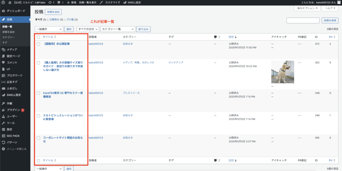Screen dimensions: 342x171
Task: Click the post search input field
Action: [x=303, y=20]
